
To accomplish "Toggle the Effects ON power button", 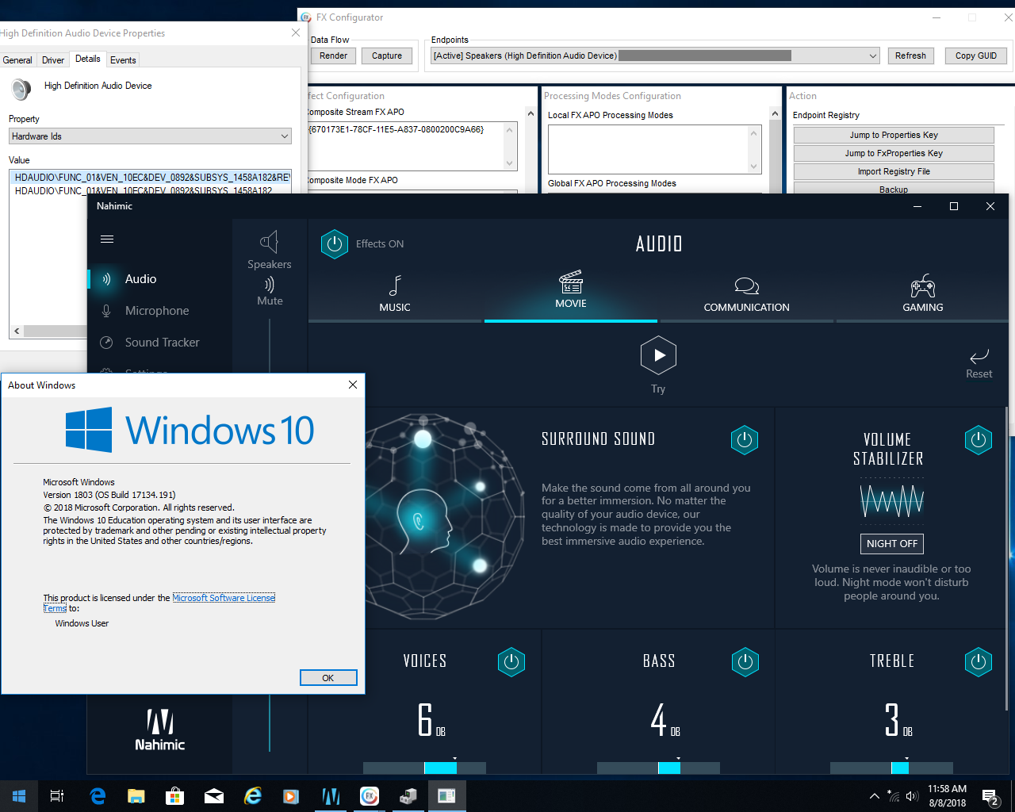I will 335,244.
